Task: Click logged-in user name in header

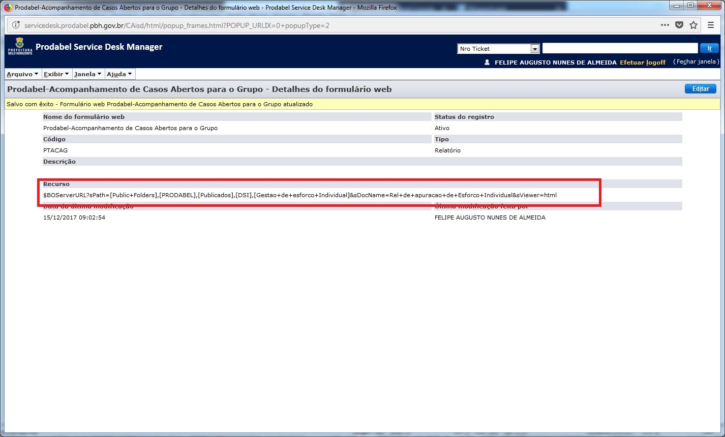Action: [555, 63]
